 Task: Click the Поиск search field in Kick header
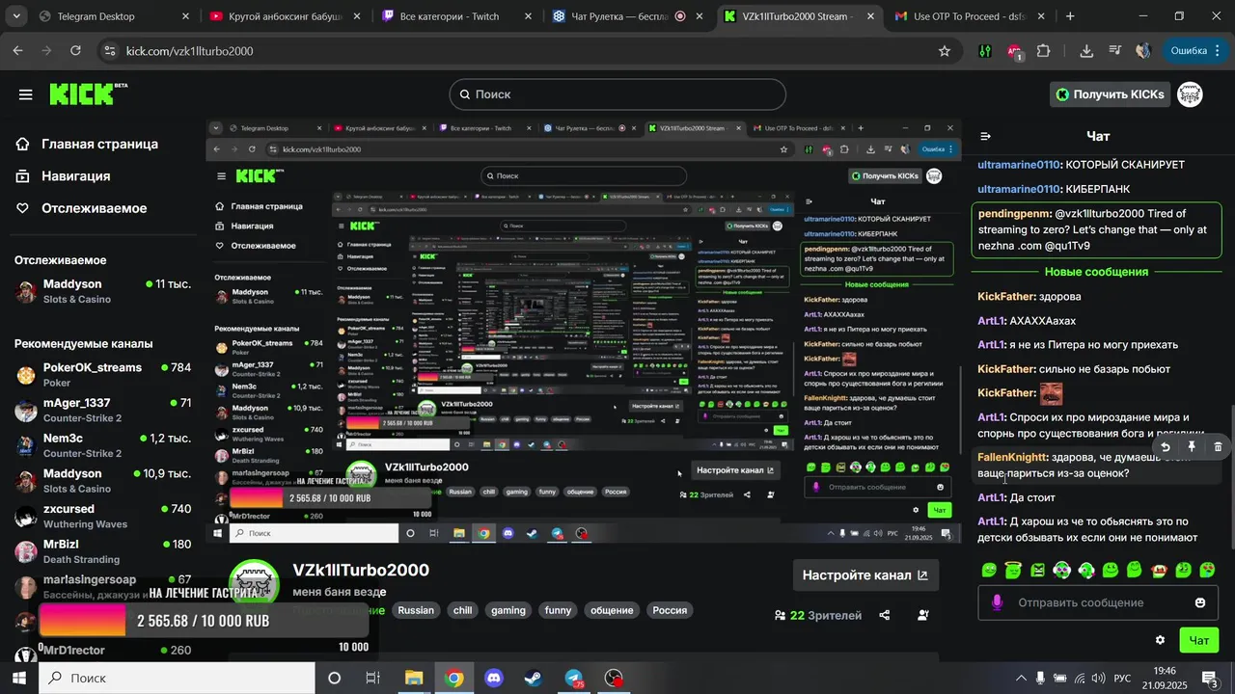pos(617,94)
